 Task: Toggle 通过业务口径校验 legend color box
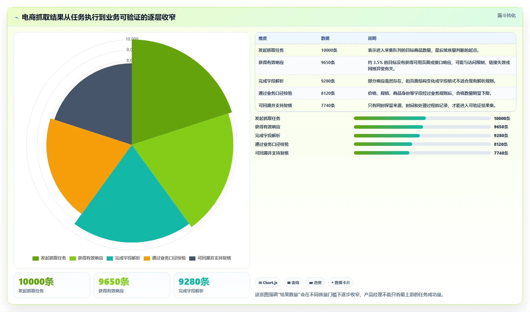click(x=147, y=258)
